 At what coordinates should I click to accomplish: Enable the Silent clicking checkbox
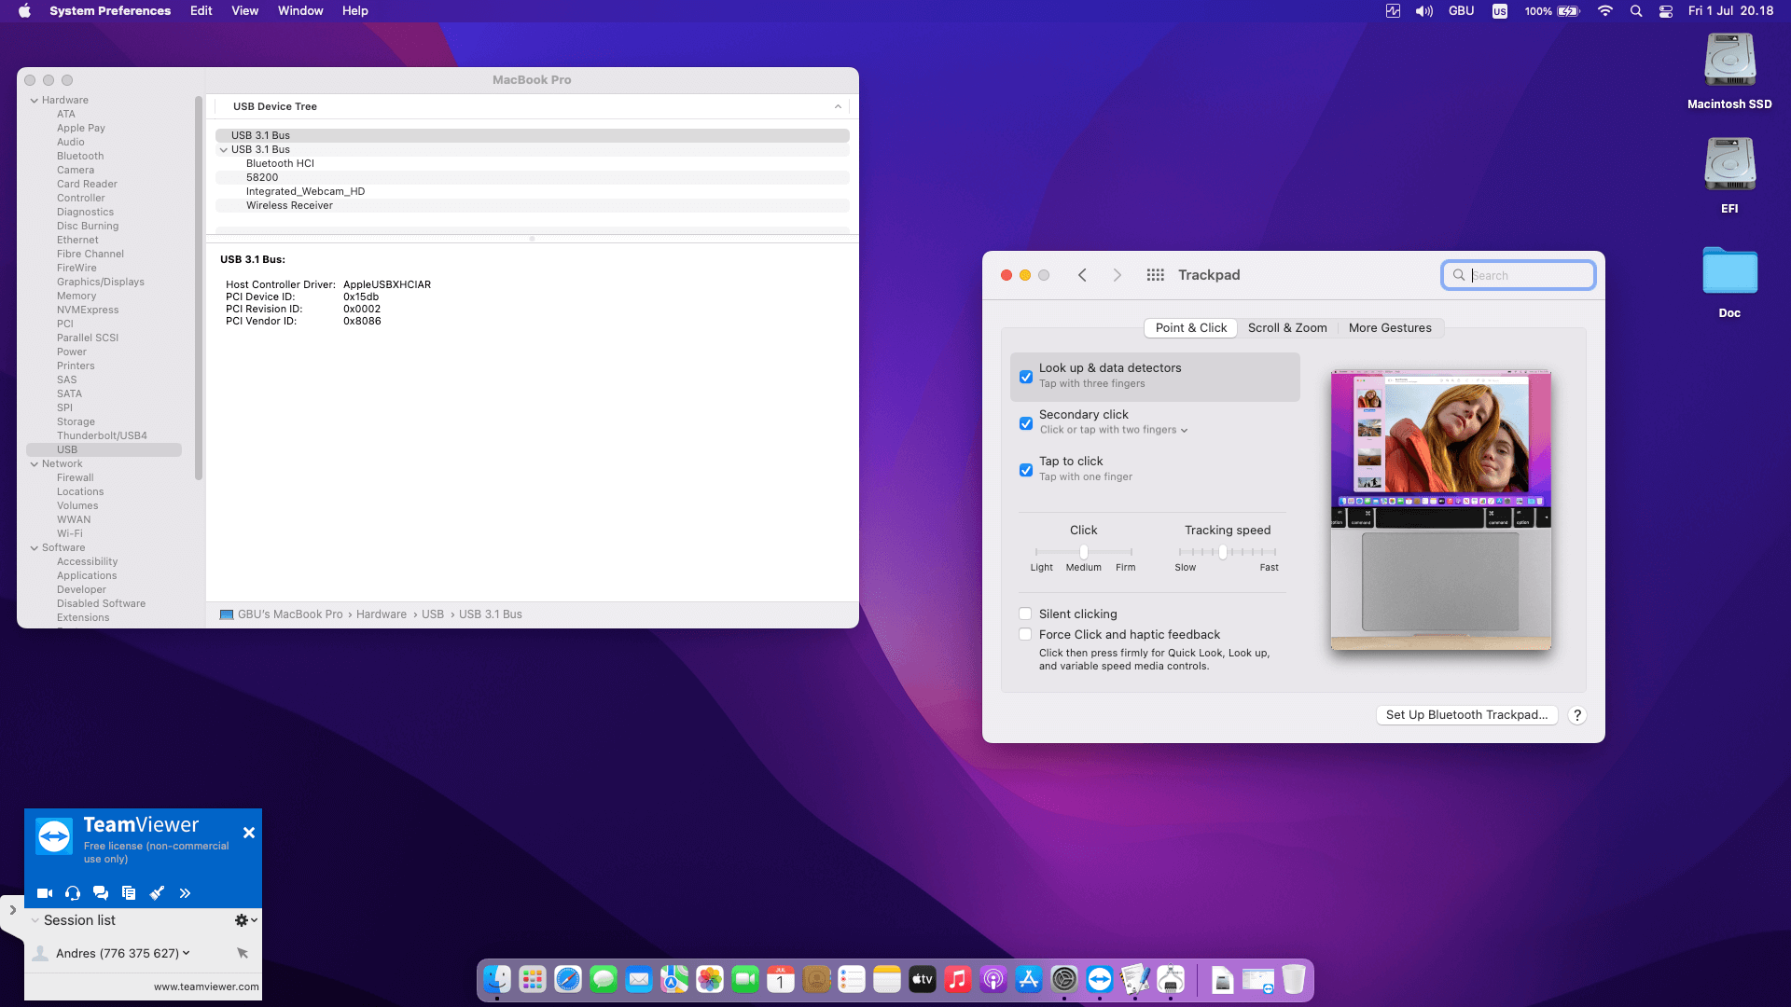click(x=1026, y=614)
